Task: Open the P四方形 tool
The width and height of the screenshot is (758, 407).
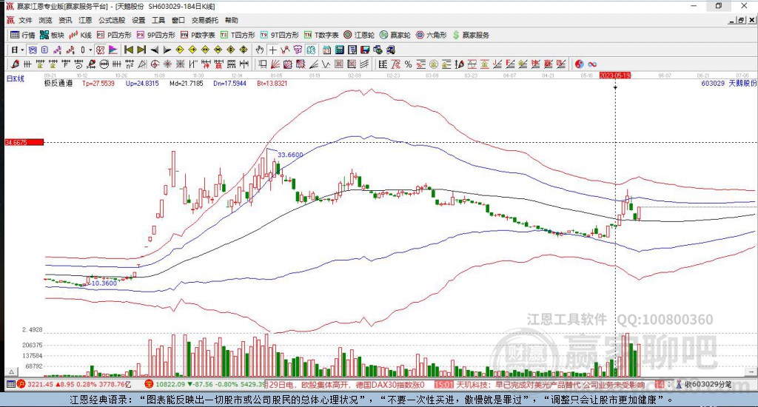Action: tap(114, 35)
